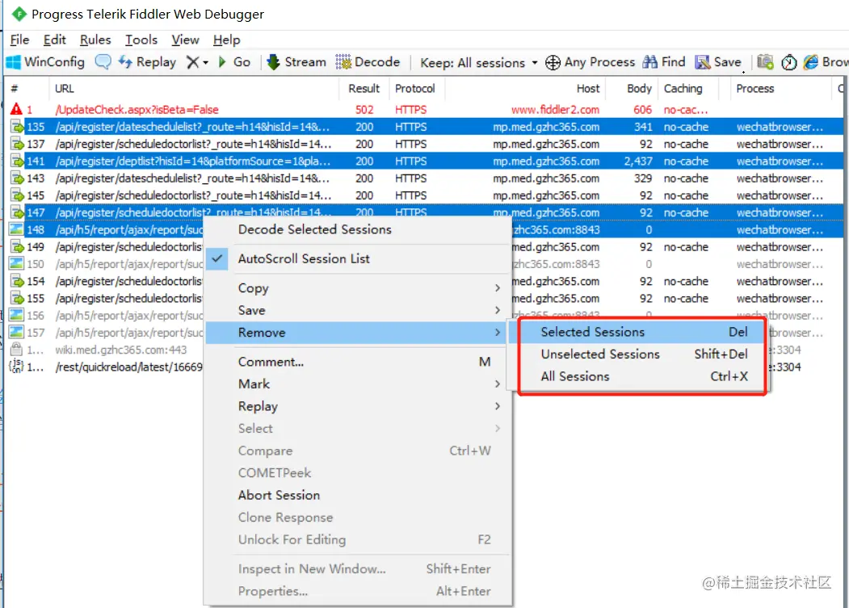This screenshot has height=608, width=849.
Task: Open the dropdown arrow beside the X
Action: [206, 63]
